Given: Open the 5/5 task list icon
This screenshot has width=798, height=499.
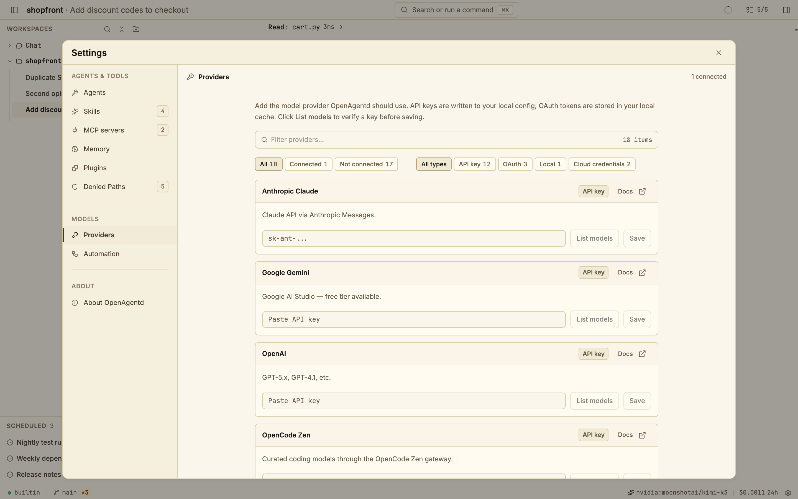Looking at the screenshot, I should (757, 10).
